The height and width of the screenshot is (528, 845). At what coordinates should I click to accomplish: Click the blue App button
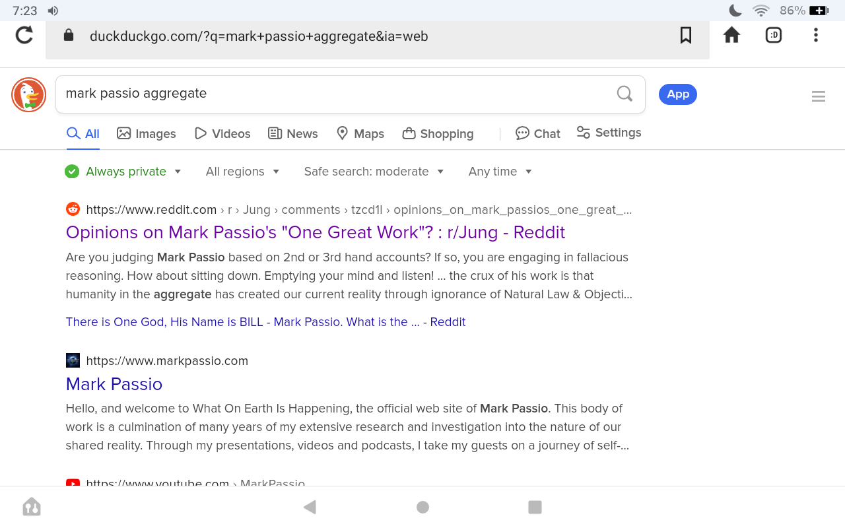(677, 94)
